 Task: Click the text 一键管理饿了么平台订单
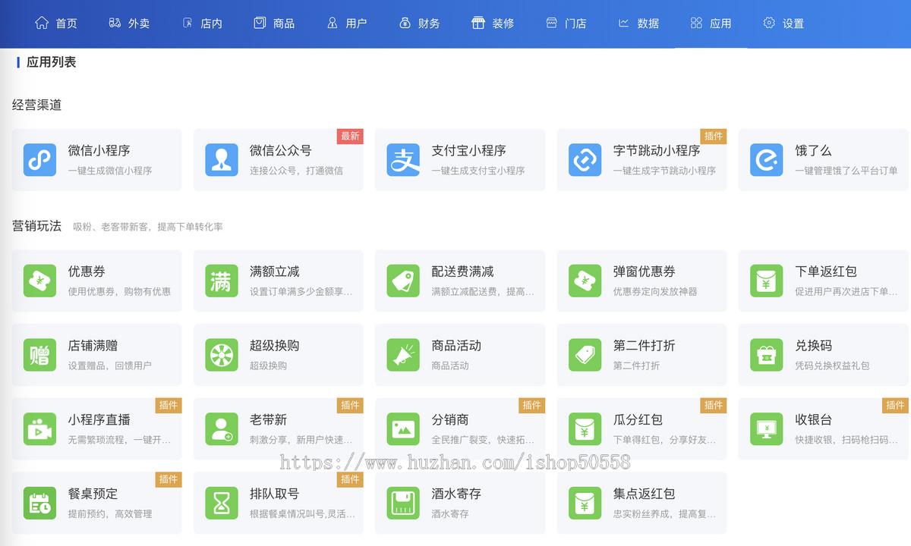(846, 171)
